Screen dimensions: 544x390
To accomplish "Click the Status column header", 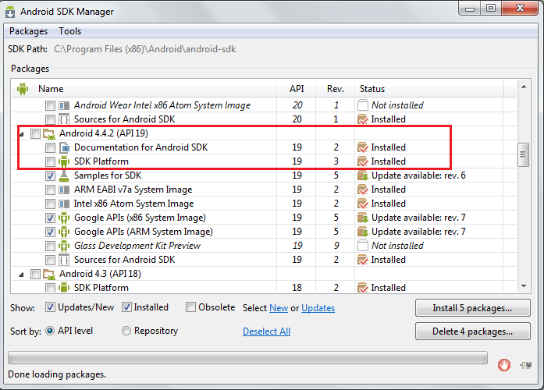I will tap(428, 89).
